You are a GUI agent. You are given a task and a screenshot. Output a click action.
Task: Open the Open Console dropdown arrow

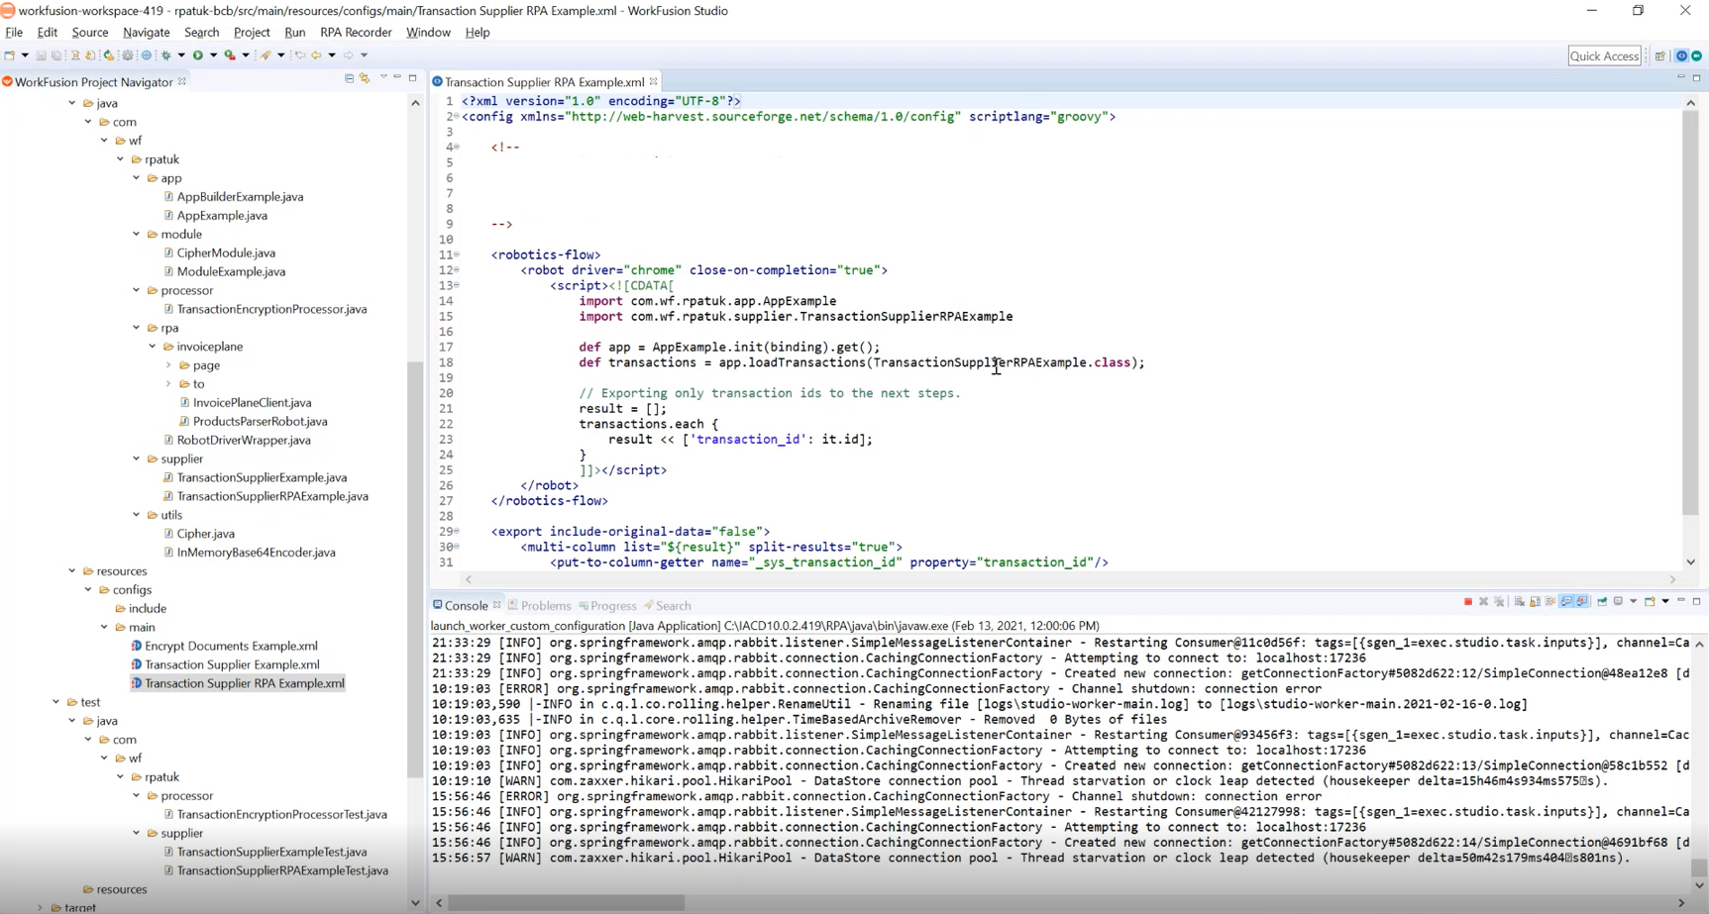(1665, 601)
